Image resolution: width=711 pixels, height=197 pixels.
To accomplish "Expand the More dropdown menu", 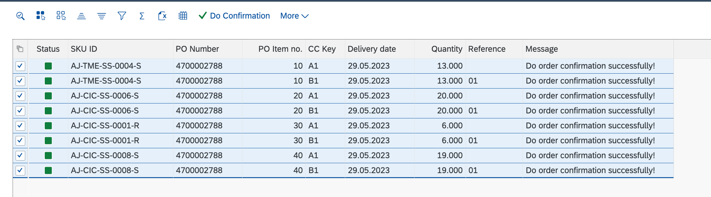I will click(x=294, y=16).
